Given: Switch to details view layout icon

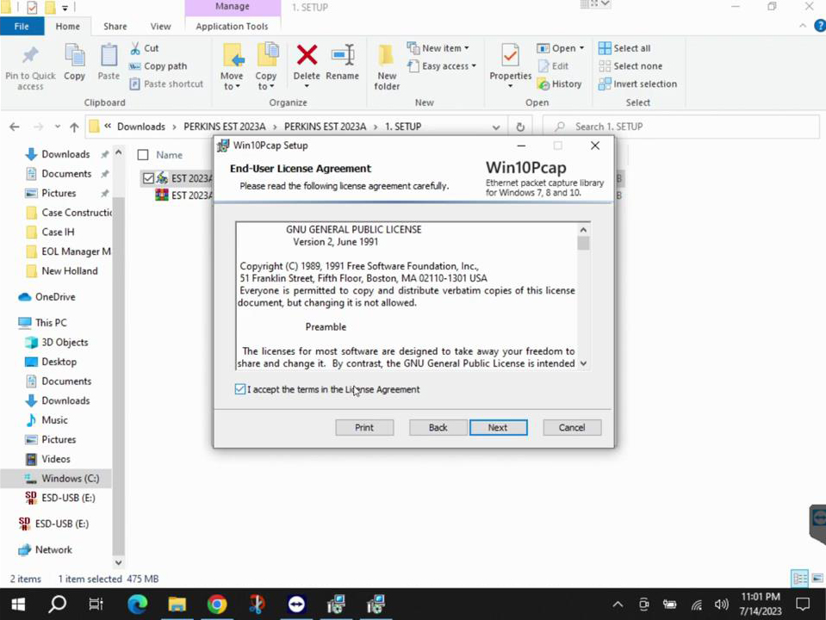Looking at the screenshot, I should pyautogui.click(x=799, y=579).
